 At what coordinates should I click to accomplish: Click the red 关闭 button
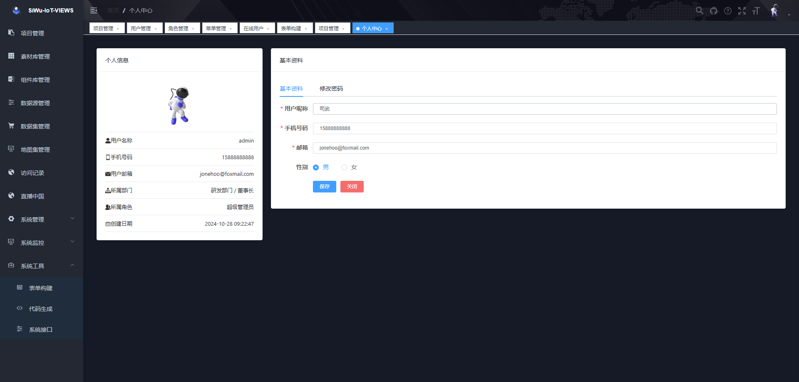tap(352, 187)
